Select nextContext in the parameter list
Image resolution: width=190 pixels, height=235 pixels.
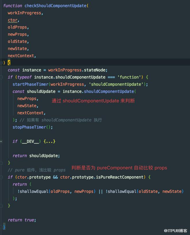tap(21, 56)
